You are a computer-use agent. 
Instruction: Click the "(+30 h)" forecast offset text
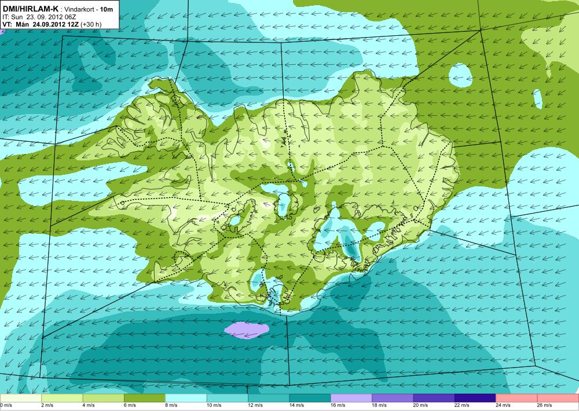[x=90, y=24]
